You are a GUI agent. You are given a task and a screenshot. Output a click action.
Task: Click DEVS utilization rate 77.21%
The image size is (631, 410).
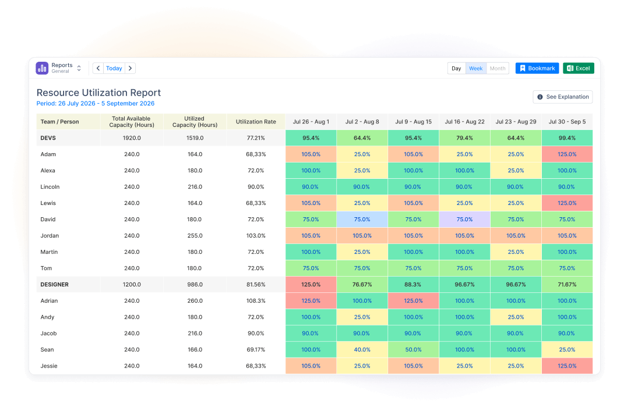256,138
